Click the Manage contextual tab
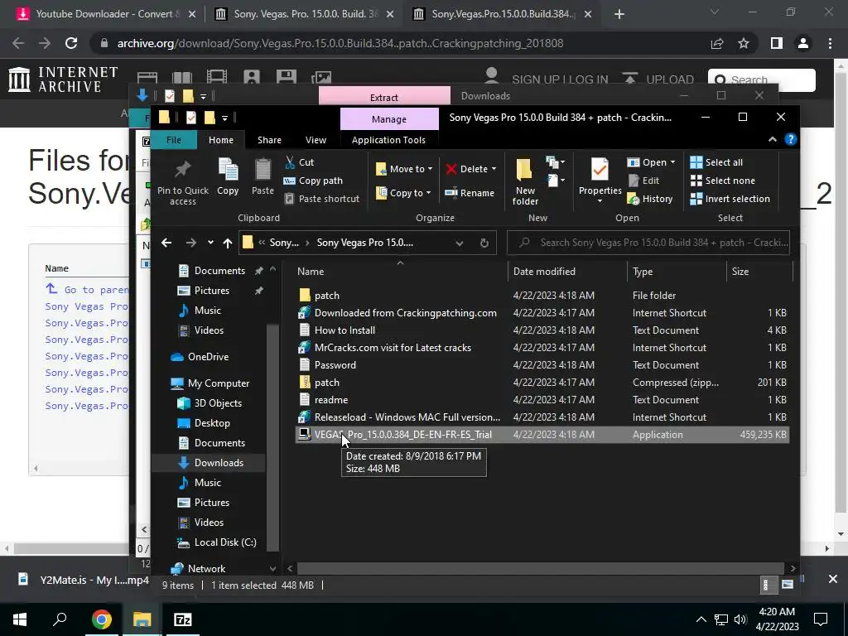This screenshot has height=636, width=848. (389, 119)
